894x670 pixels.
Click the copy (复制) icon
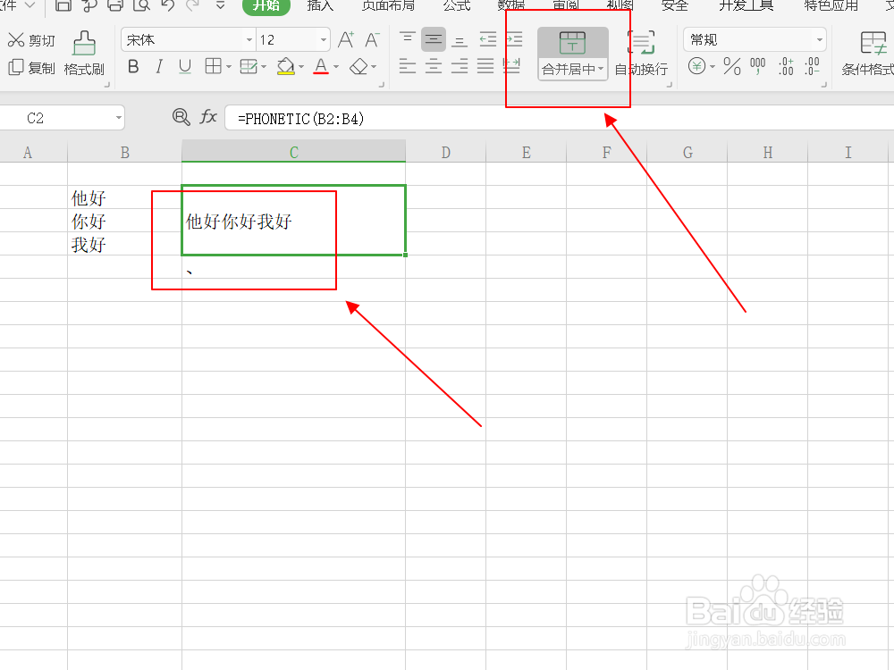click(x=32, y=68)
